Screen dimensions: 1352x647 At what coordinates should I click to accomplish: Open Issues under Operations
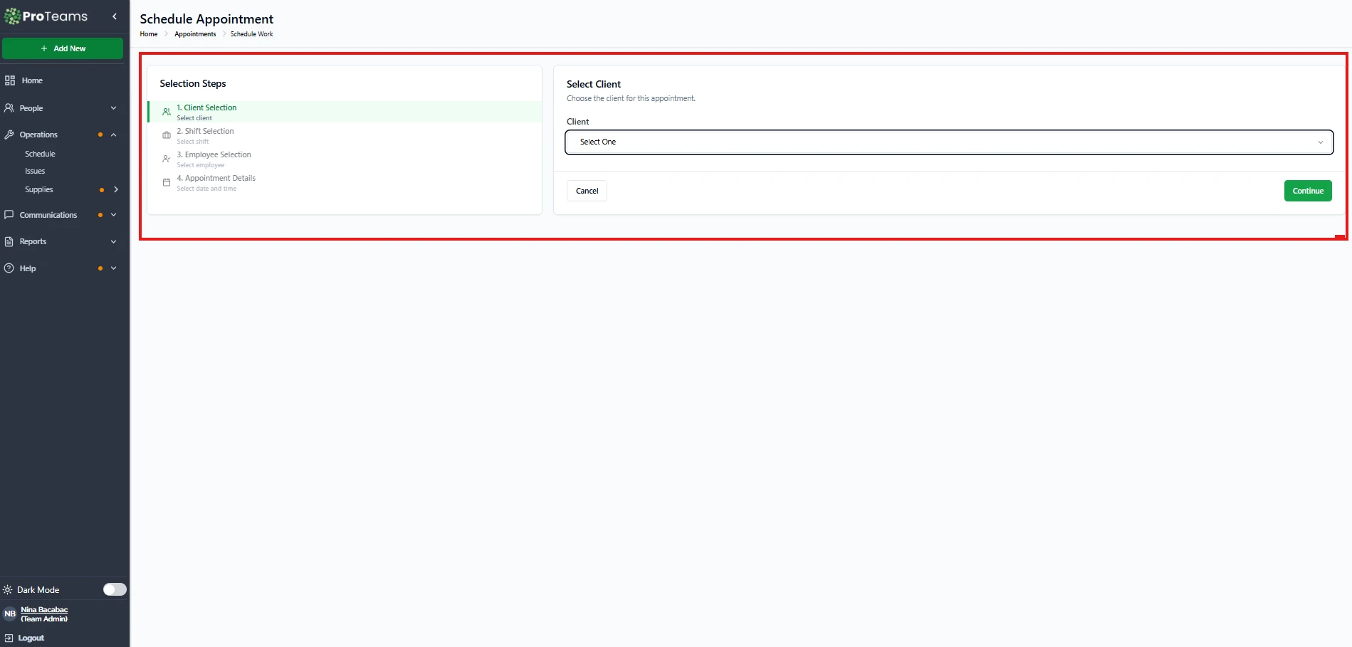35,172
